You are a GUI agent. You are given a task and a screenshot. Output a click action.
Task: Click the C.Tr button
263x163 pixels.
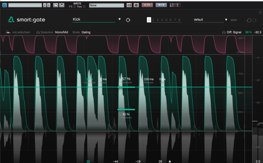[x=147, y=5]
